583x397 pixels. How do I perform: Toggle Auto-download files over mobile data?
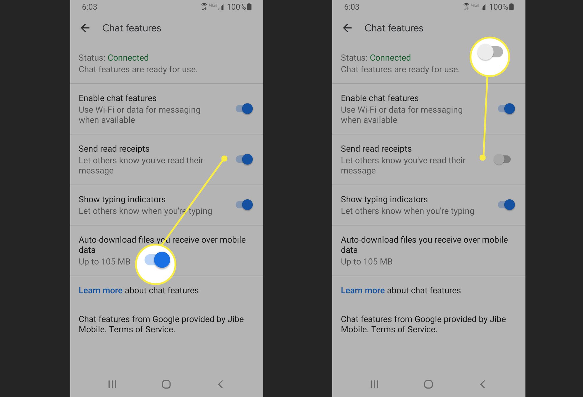pyautogui.click(x=155, y=261)
